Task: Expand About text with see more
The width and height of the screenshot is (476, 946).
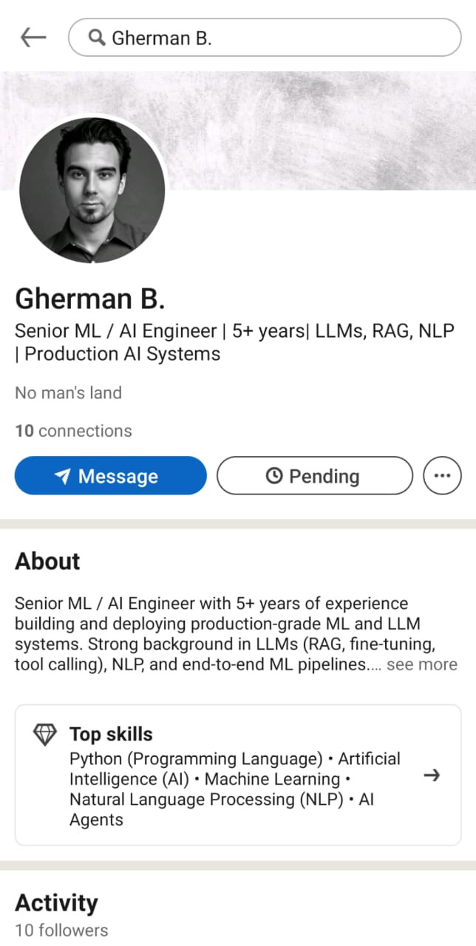Action: tap(421, 664)
